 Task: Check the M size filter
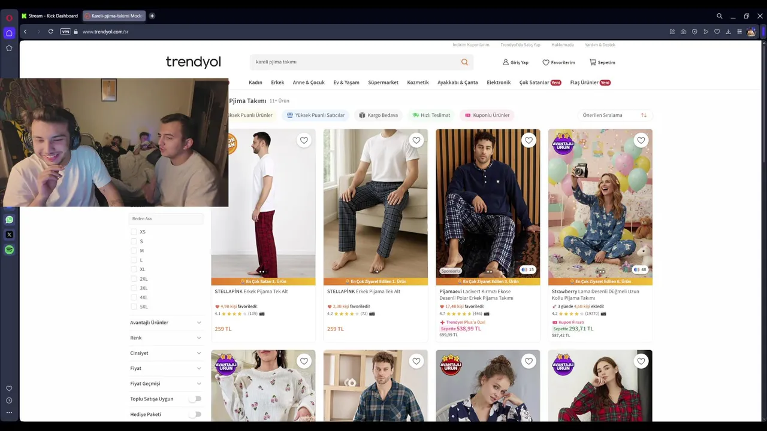pos(134,251)
